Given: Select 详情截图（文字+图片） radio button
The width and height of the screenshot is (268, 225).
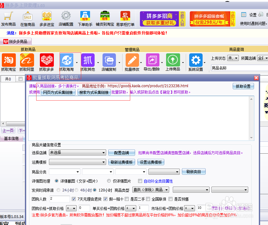Looking at the screenshot, I should pos(56,181).
